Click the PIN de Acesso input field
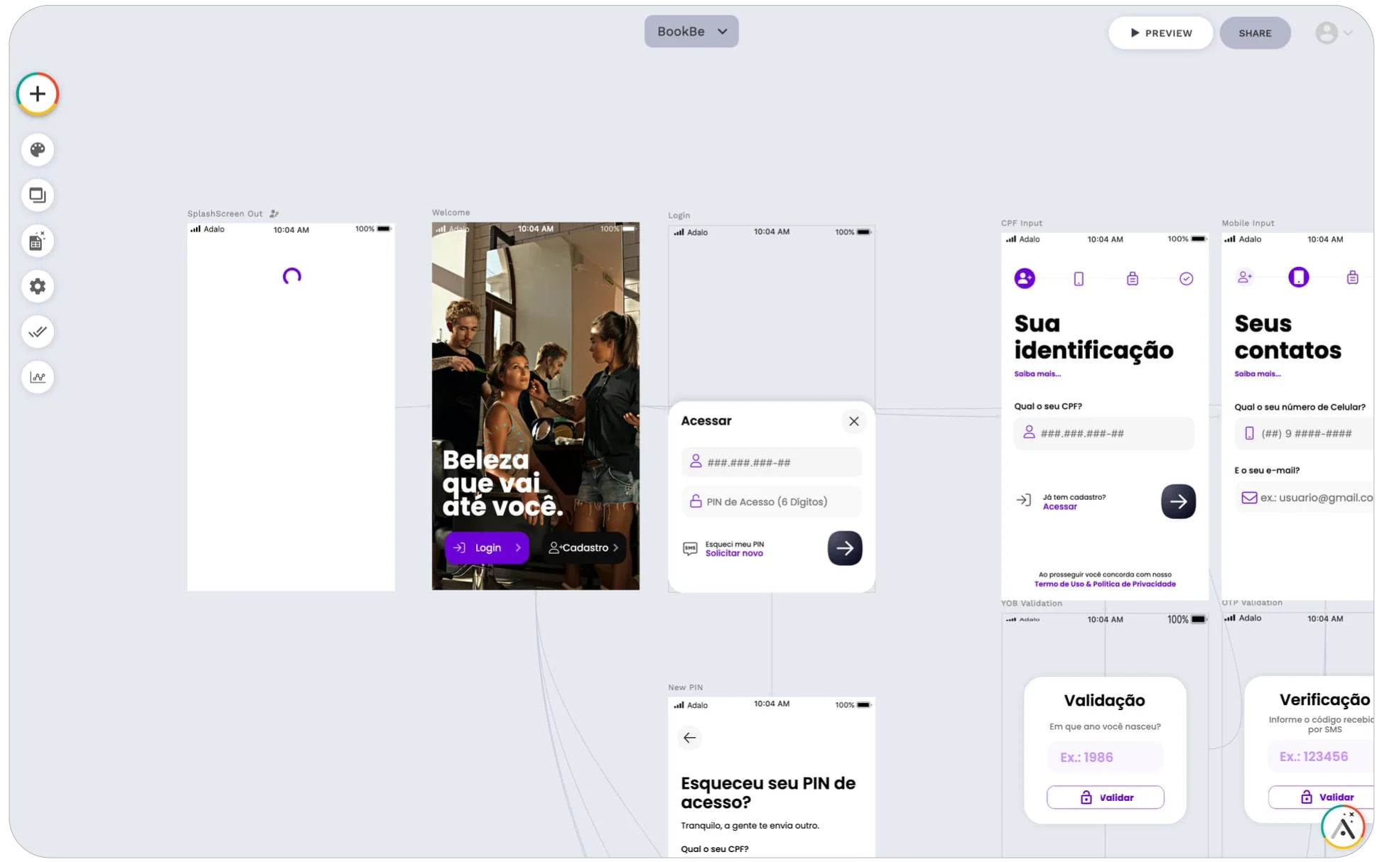This screenshot has width=1382, height=862. [772, 501]
